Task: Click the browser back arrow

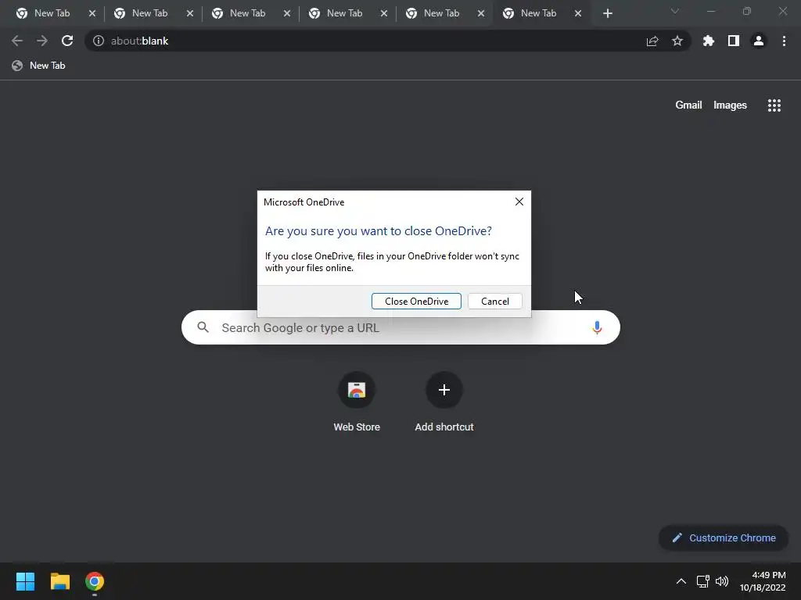Action: [x=17, y=41]
